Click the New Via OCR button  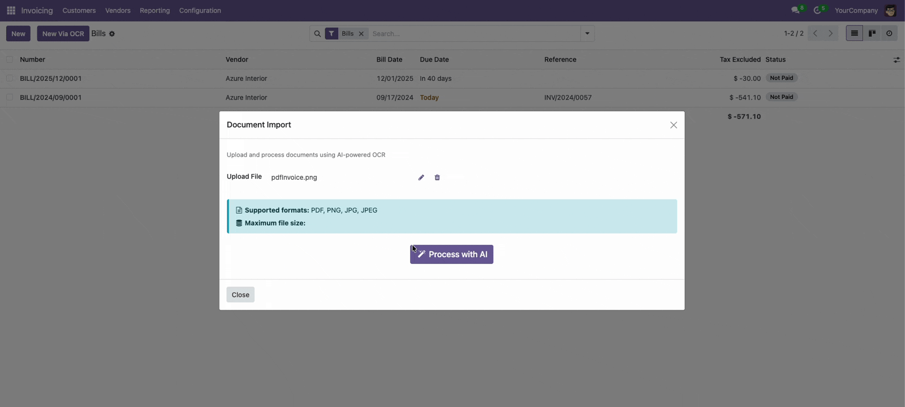click(63, 33)
